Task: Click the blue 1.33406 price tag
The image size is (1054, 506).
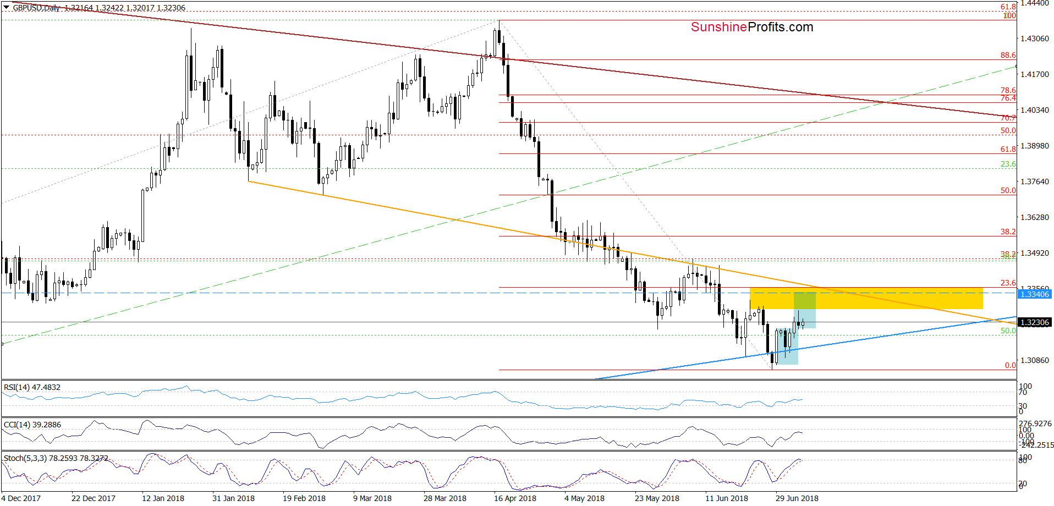Action: pyautogui.click(x=1035, y=294)
